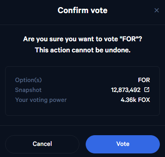This screenshot has width=165, height=157.
Task: Click the "Are you sure" question text
Action: (82, 39)
